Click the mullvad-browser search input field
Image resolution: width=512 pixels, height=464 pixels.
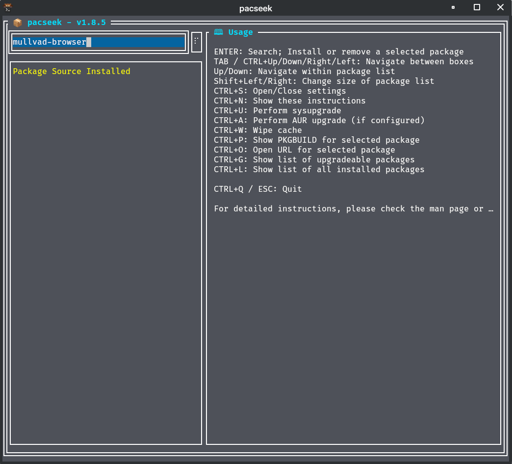click(99, 42)
